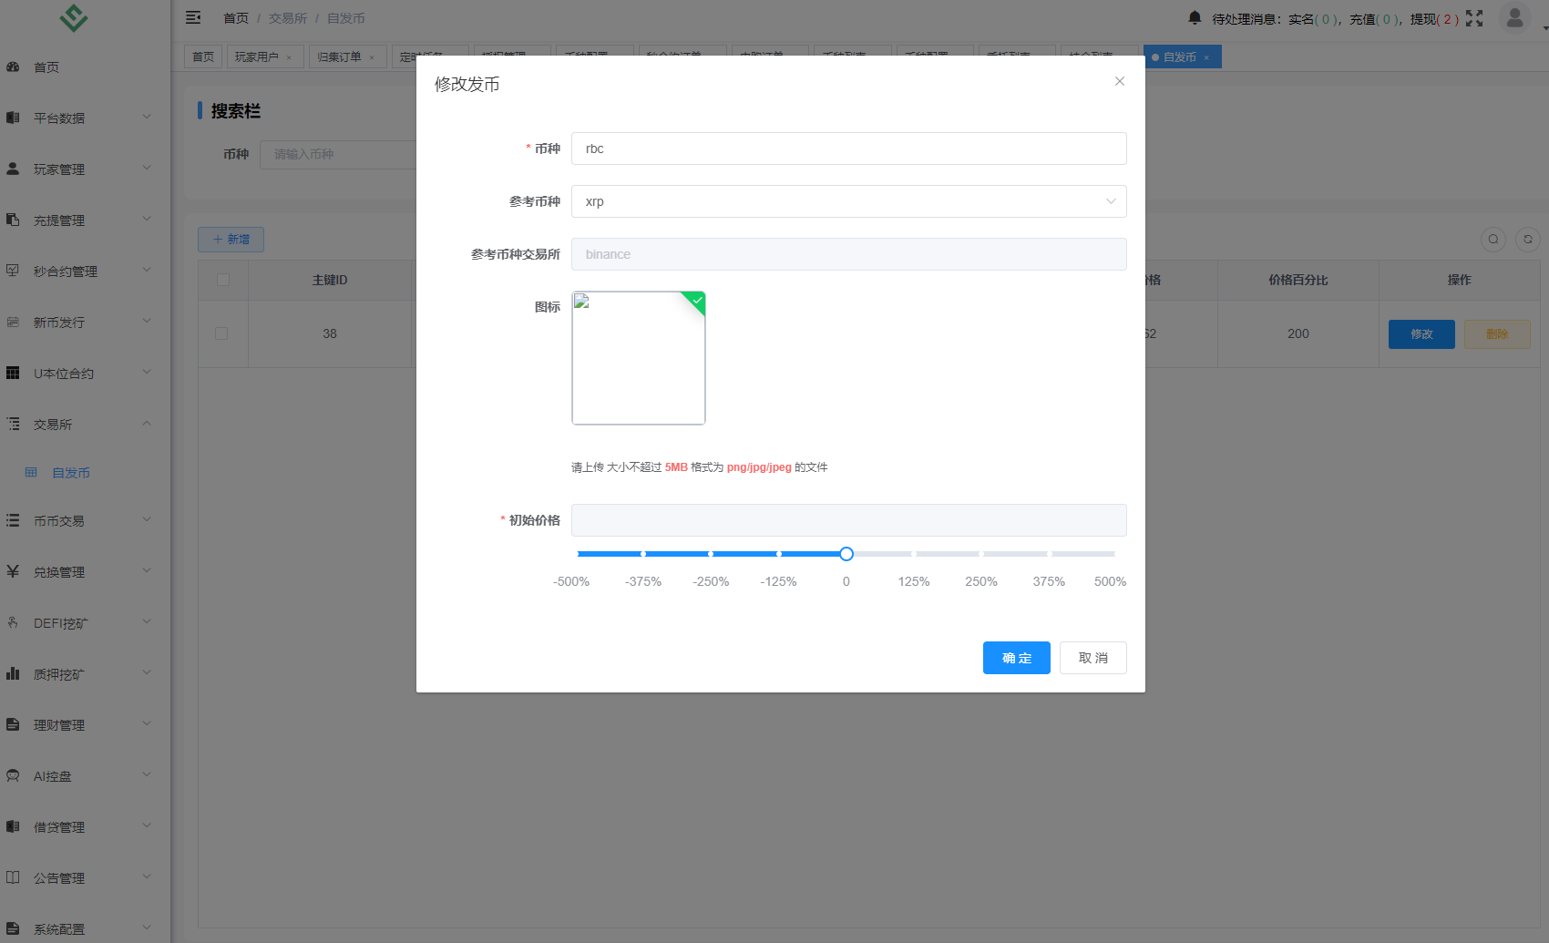Click the 价格百分比 column header
Image resolution: width=1549 pixels, height=943 pixels.
[1298, 280]
